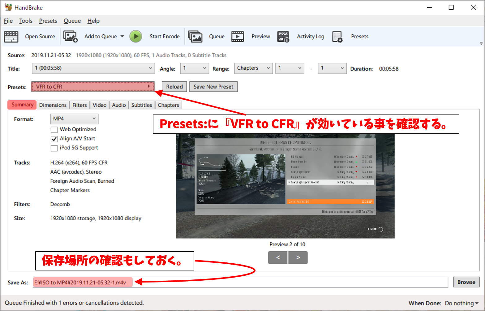485x311 pixels.
Task: Open the Range Chapters dropdown
Action: tap(253, 68)
